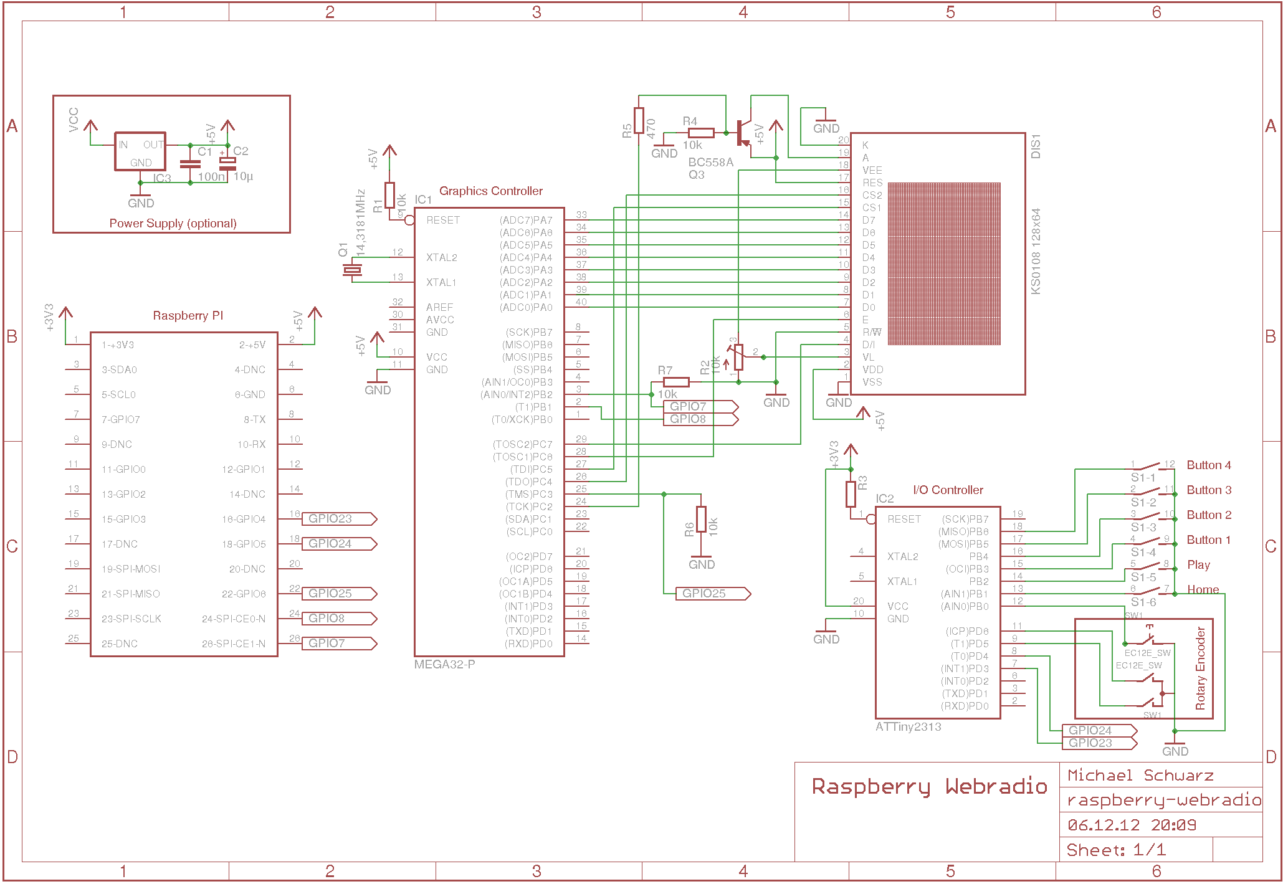1283x884 pixels.
Task: Select the GPIO7 net flag at Raspberry pin 26
Action: (x=340, y=644)
